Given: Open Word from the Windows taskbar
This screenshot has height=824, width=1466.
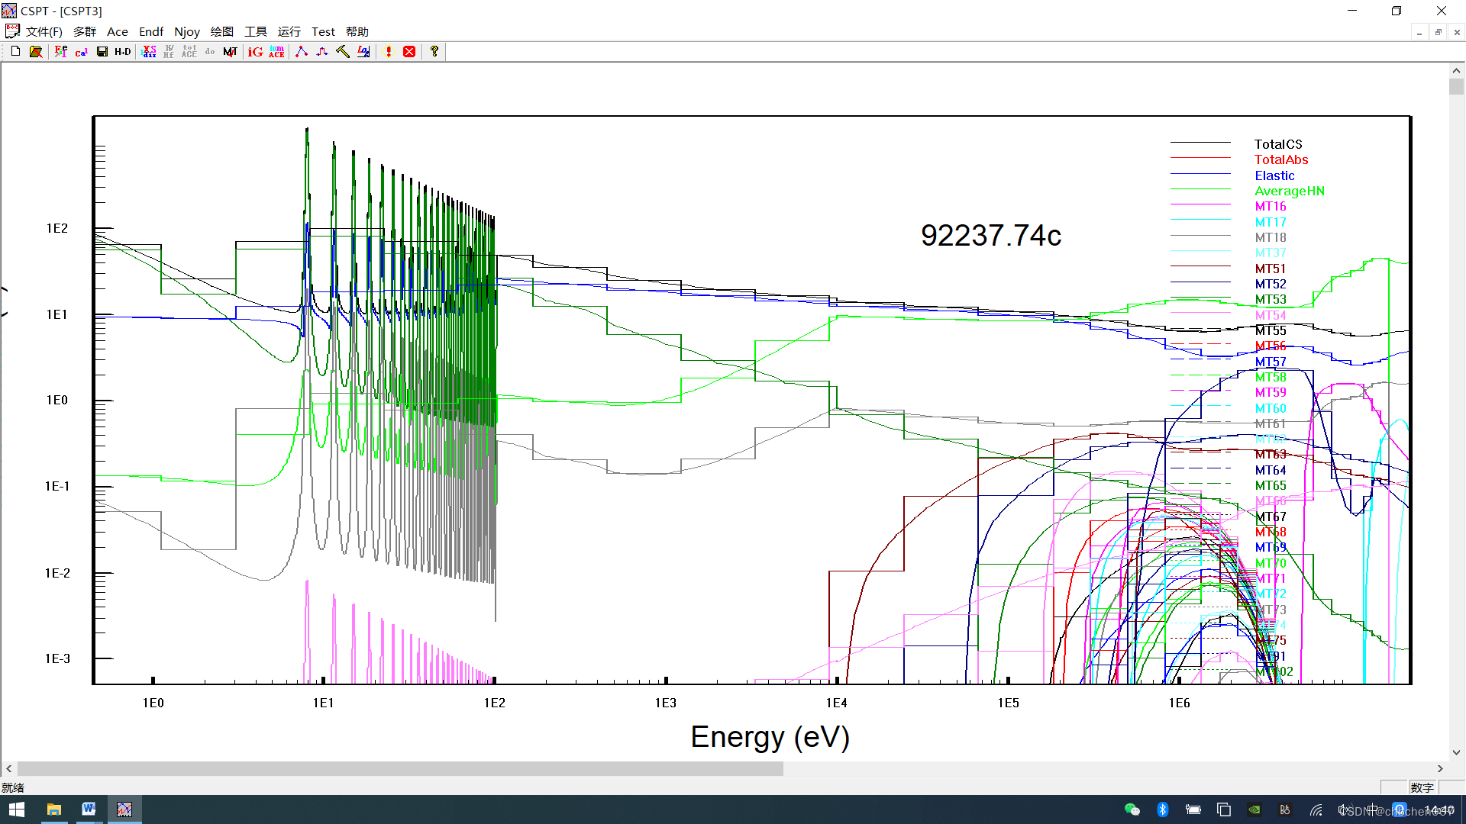Looking at the screenshot, I should pos(89,809).
